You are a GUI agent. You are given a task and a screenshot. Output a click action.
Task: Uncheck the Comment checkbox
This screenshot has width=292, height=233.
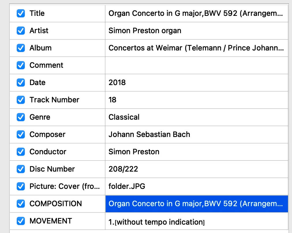click(21, 65)
